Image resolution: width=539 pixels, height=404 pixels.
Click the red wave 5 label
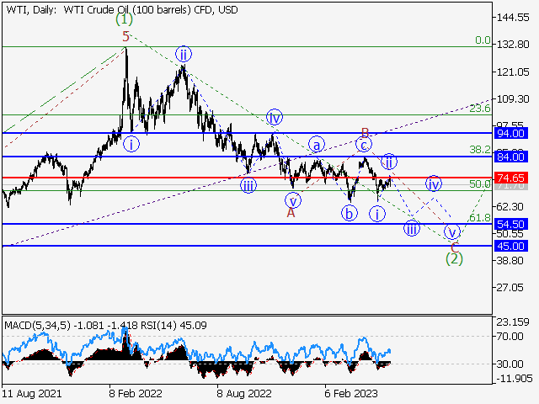125,36
